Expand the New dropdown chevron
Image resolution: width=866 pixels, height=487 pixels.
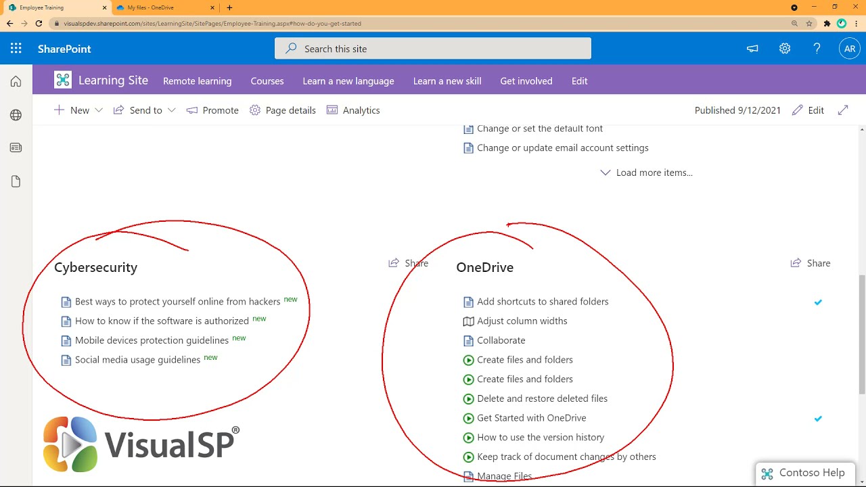pyautogui.click(x=99, y=110)
